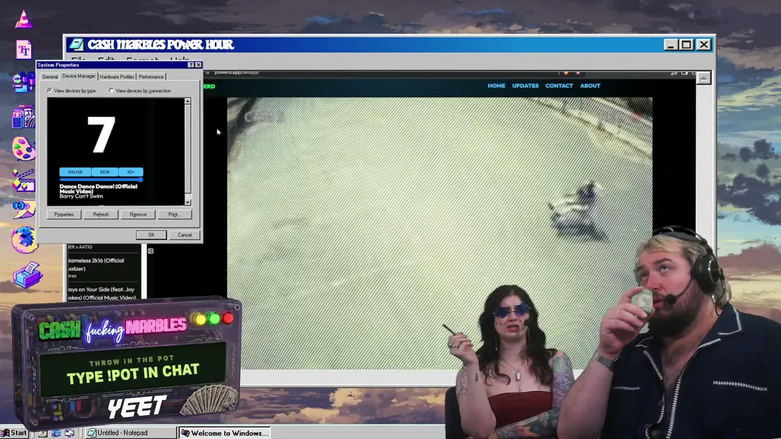The height and width of the screenshot is (439, 781).
Task: Click the 10+ button
Action: coord(131,172)
